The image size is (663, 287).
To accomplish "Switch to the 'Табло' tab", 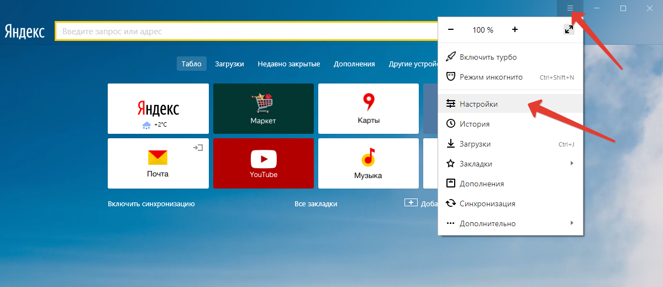I will pos(192,64).
